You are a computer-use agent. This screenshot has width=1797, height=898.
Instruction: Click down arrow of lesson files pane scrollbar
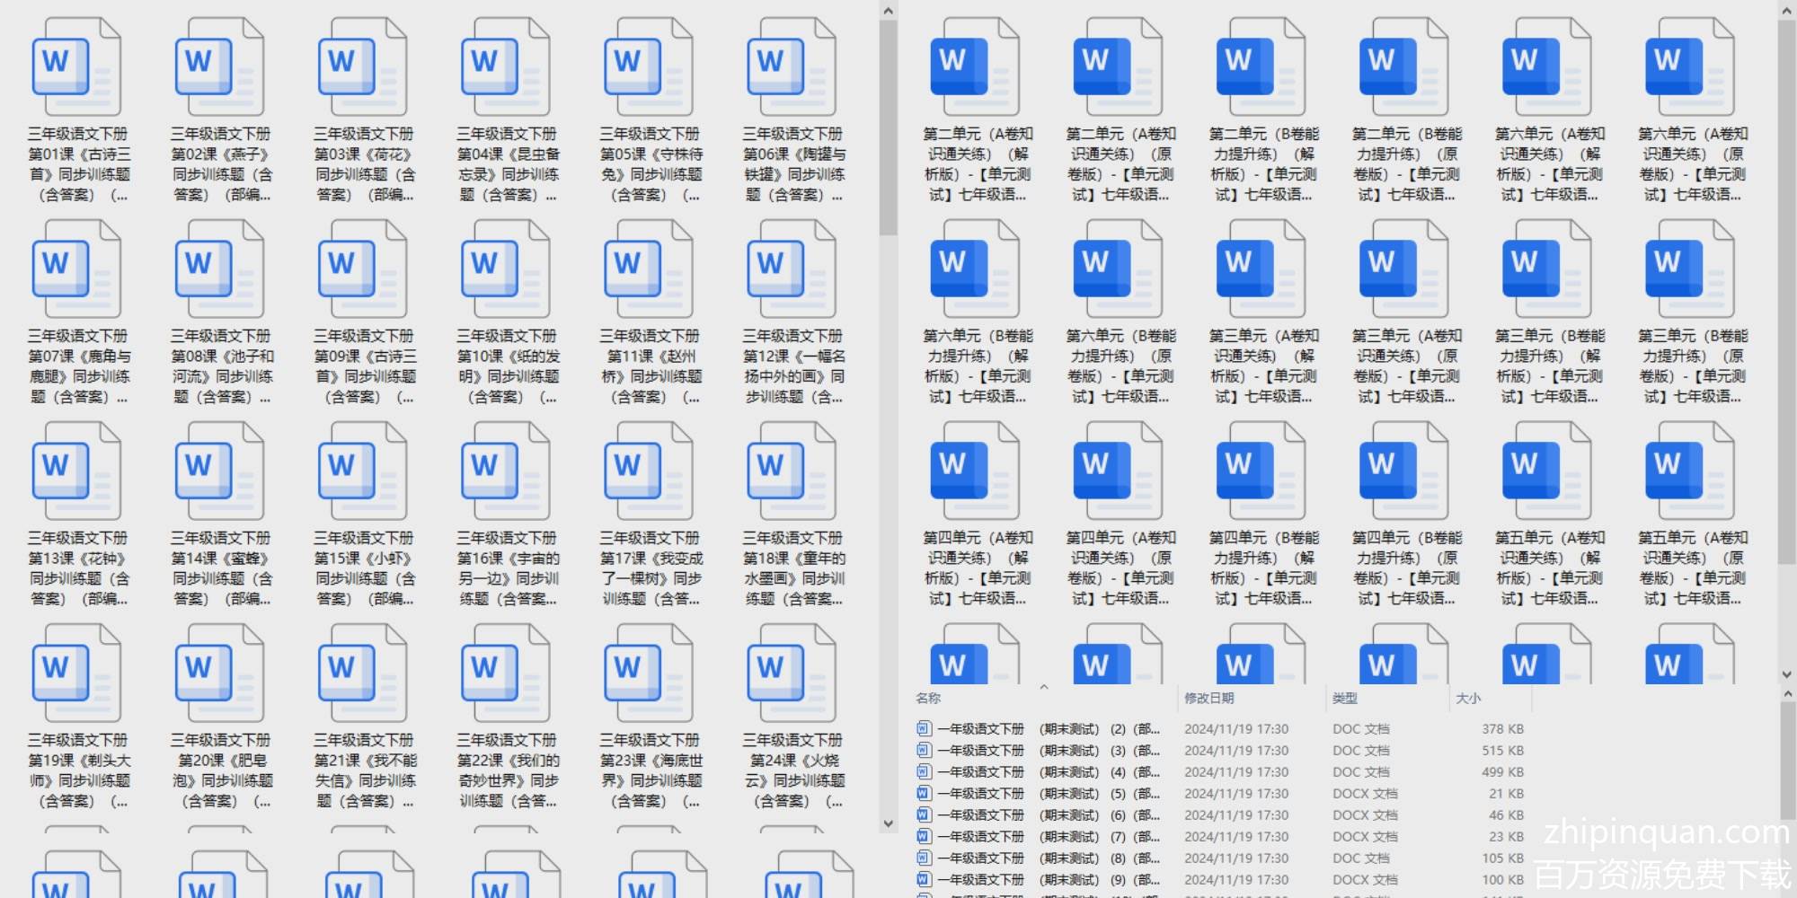(888, 823)
